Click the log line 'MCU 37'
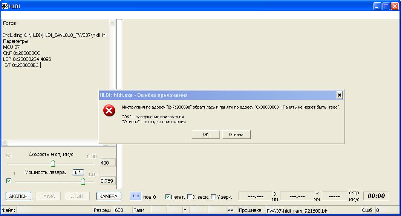Screen dimensions: 401x216 (x=11, y=47)
